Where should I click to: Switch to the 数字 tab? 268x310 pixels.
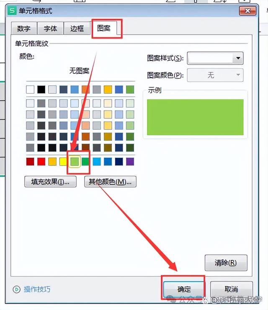24,28
